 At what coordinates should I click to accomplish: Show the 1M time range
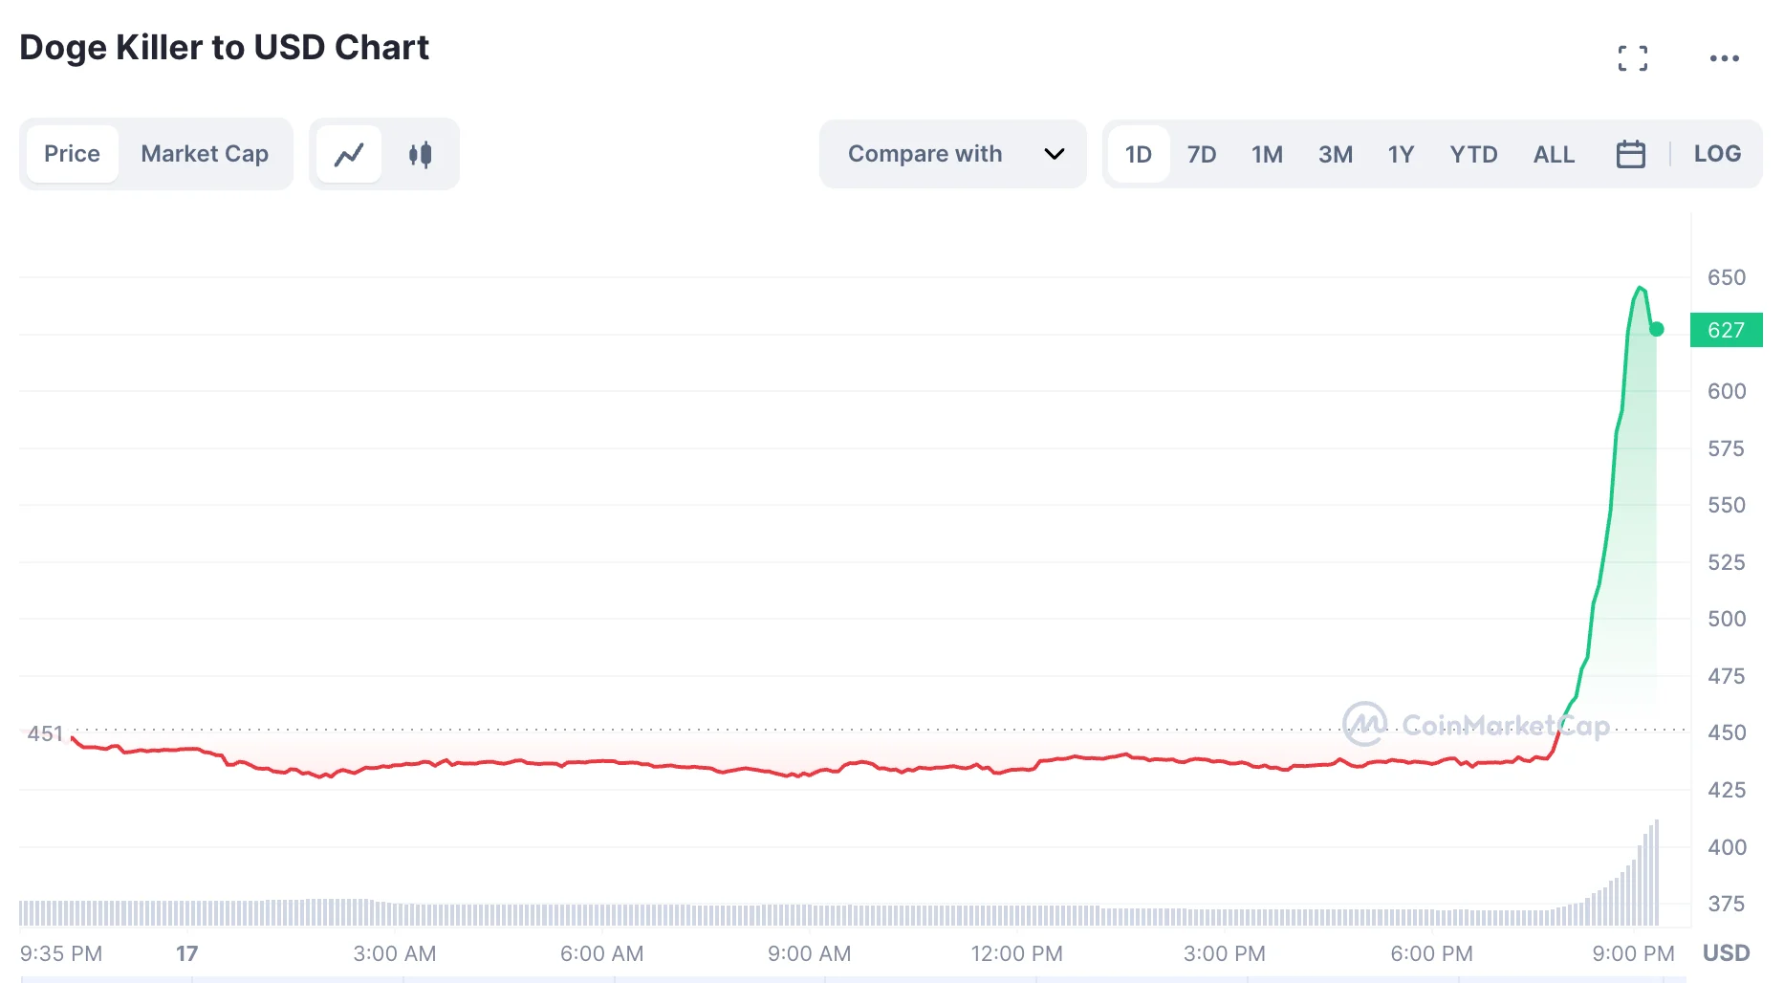[1267, 154]
